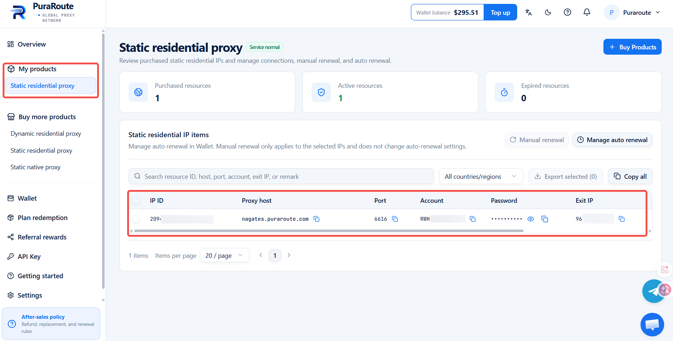Tick the checkbox for the nagates.puraroute.com row

click(x=136, y=219)
